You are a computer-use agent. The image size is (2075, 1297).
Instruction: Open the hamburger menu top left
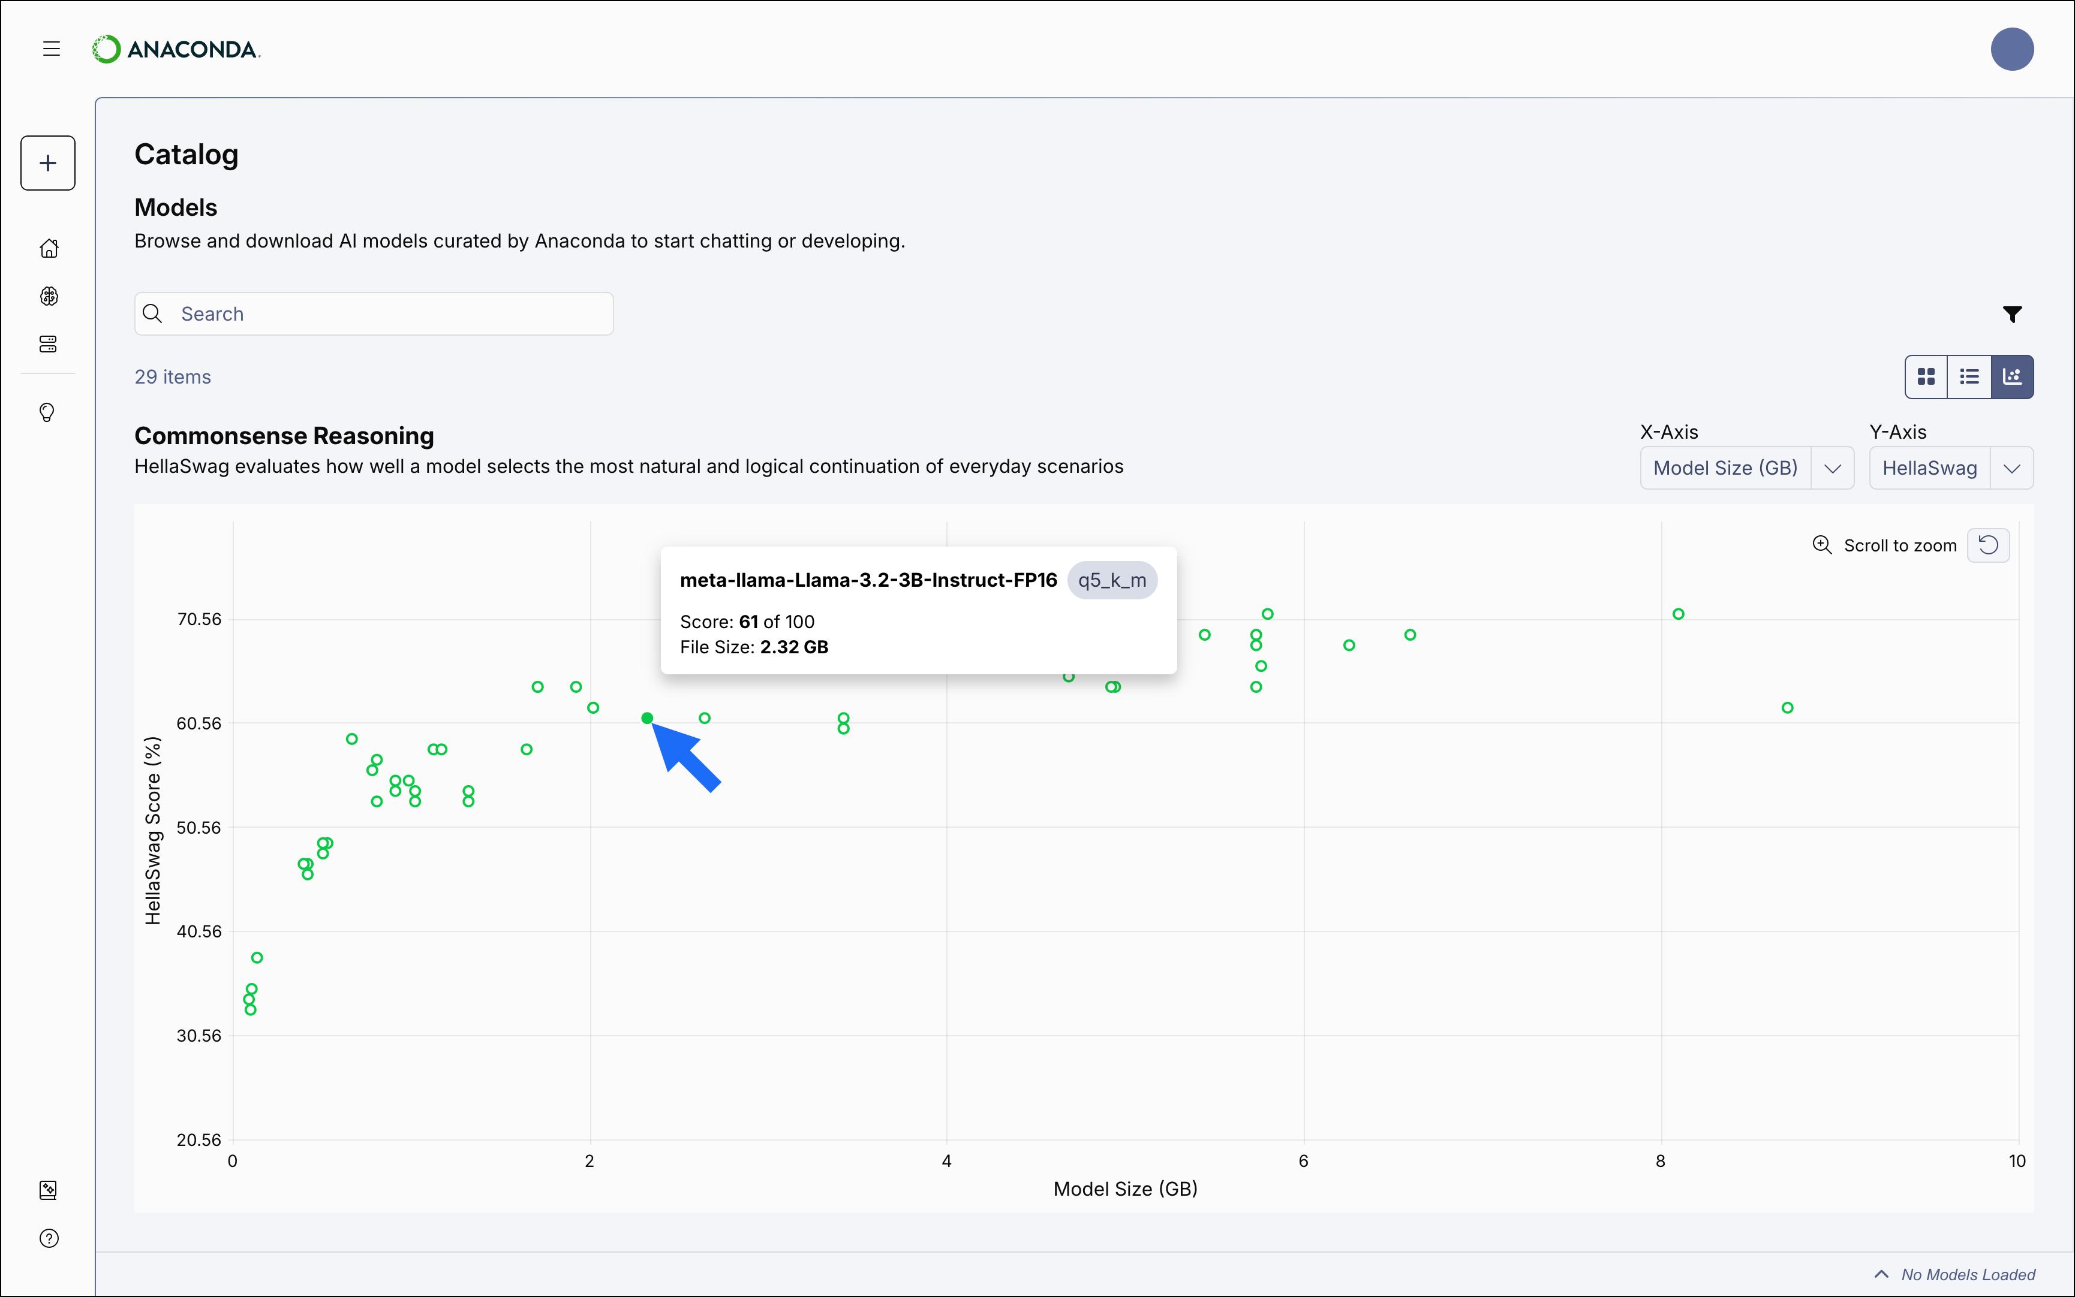(x=50, y=49)
